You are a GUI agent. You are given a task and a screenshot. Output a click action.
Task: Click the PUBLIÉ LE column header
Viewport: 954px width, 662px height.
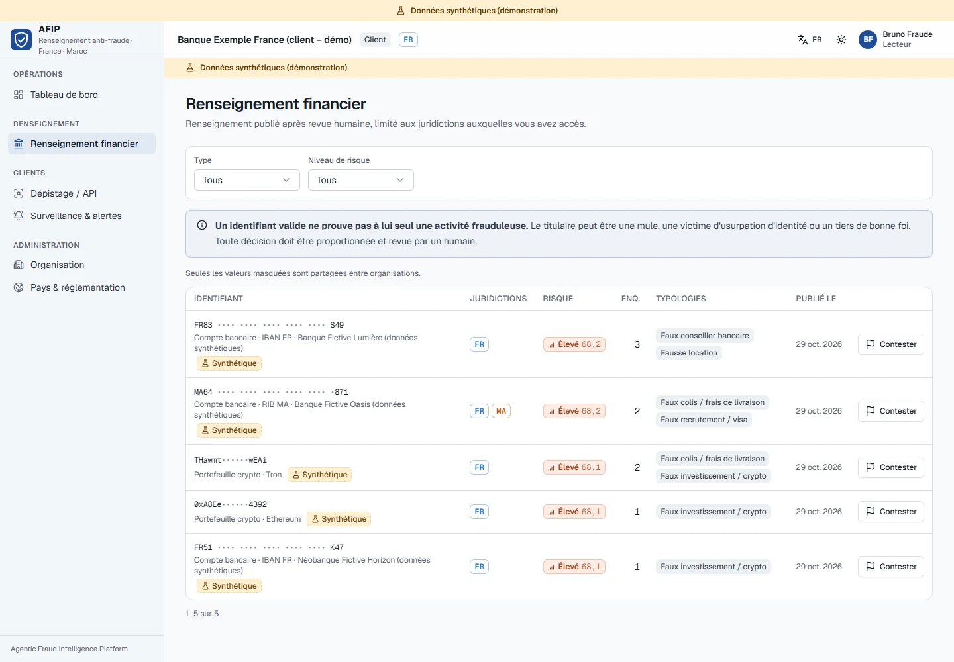point(816,299)
